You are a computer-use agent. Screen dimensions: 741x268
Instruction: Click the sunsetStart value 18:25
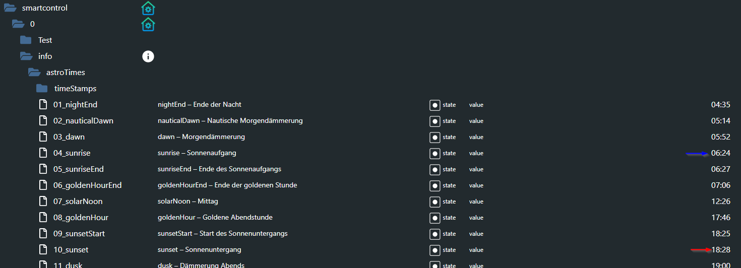pyautogui.click(x=720, y=234)
